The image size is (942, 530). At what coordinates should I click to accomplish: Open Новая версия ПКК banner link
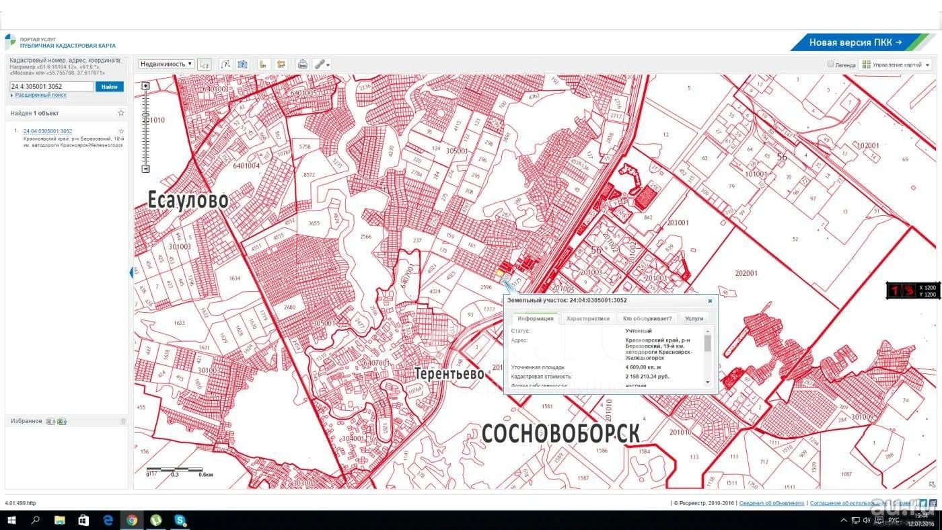[855, 42]
